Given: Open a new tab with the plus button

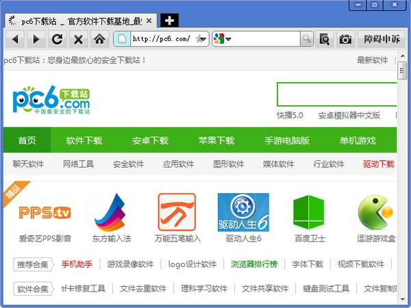Looking at the screenshot, I should click(x=169, y=21).
